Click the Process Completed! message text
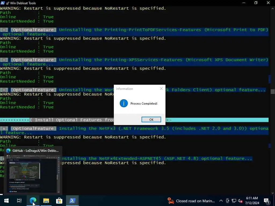The height and width of the screenshot is (206, 275). pyautogui.click(x=144, y=104)
